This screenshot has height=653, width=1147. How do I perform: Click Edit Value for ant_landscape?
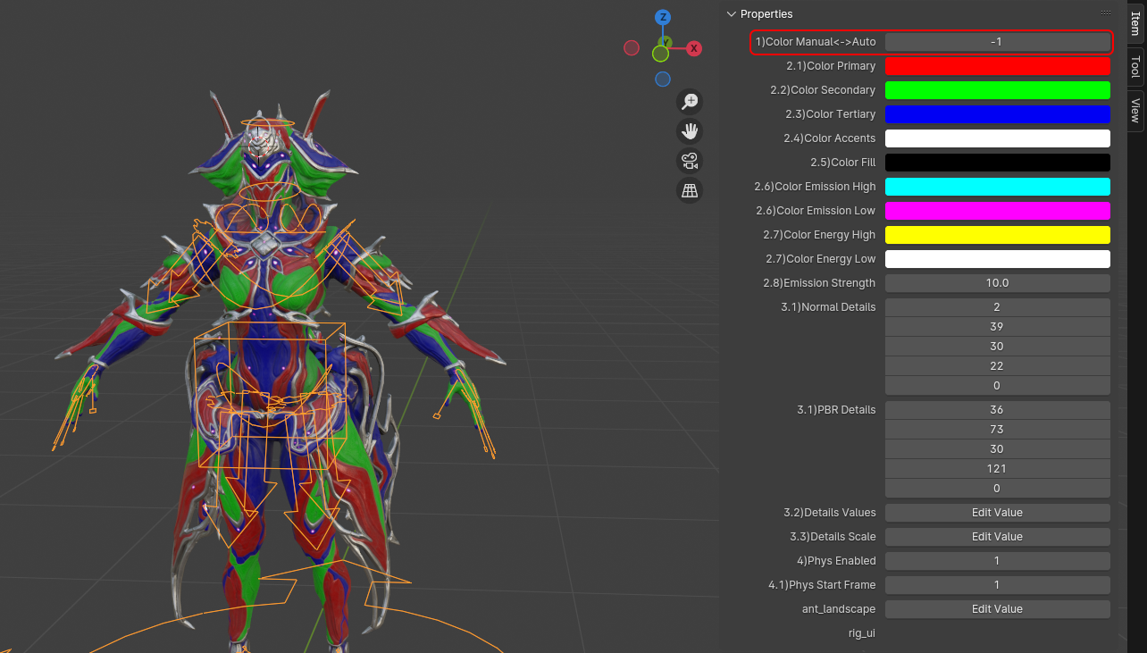click(x=997, y=609)
